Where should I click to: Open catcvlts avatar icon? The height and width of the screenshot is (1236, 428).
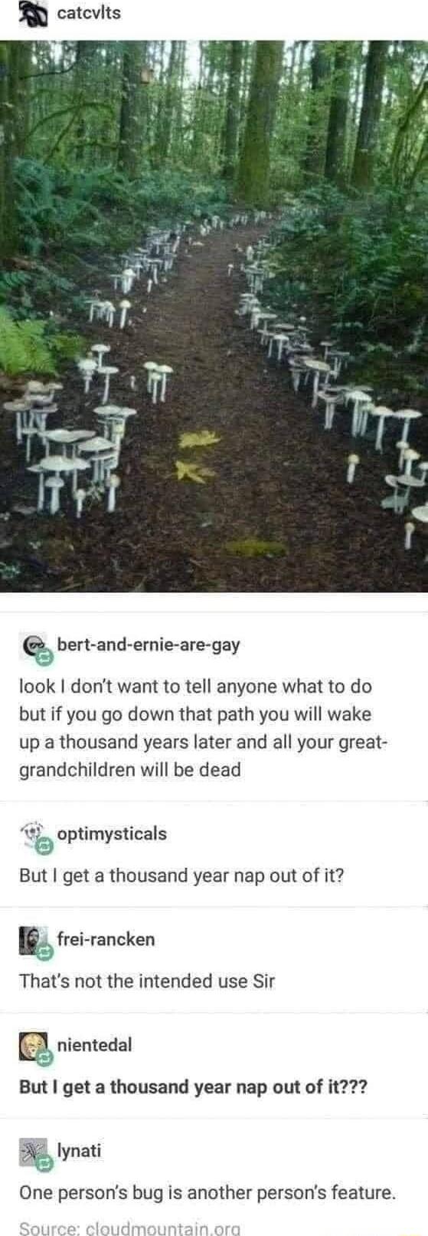pyautogui.click(x=34, y=13)
